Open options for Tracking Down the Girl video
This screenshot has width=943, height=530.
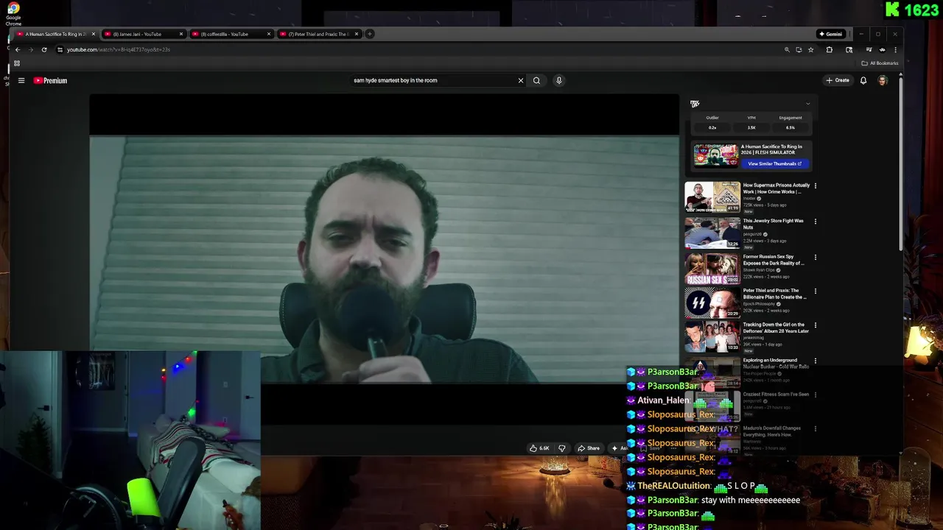pyautogui.click(x=816, y=325)
